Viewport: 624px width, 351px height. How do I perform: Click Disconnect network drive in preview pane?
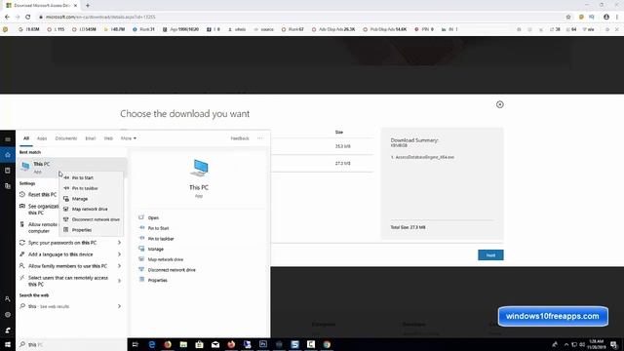pos(172,270)
